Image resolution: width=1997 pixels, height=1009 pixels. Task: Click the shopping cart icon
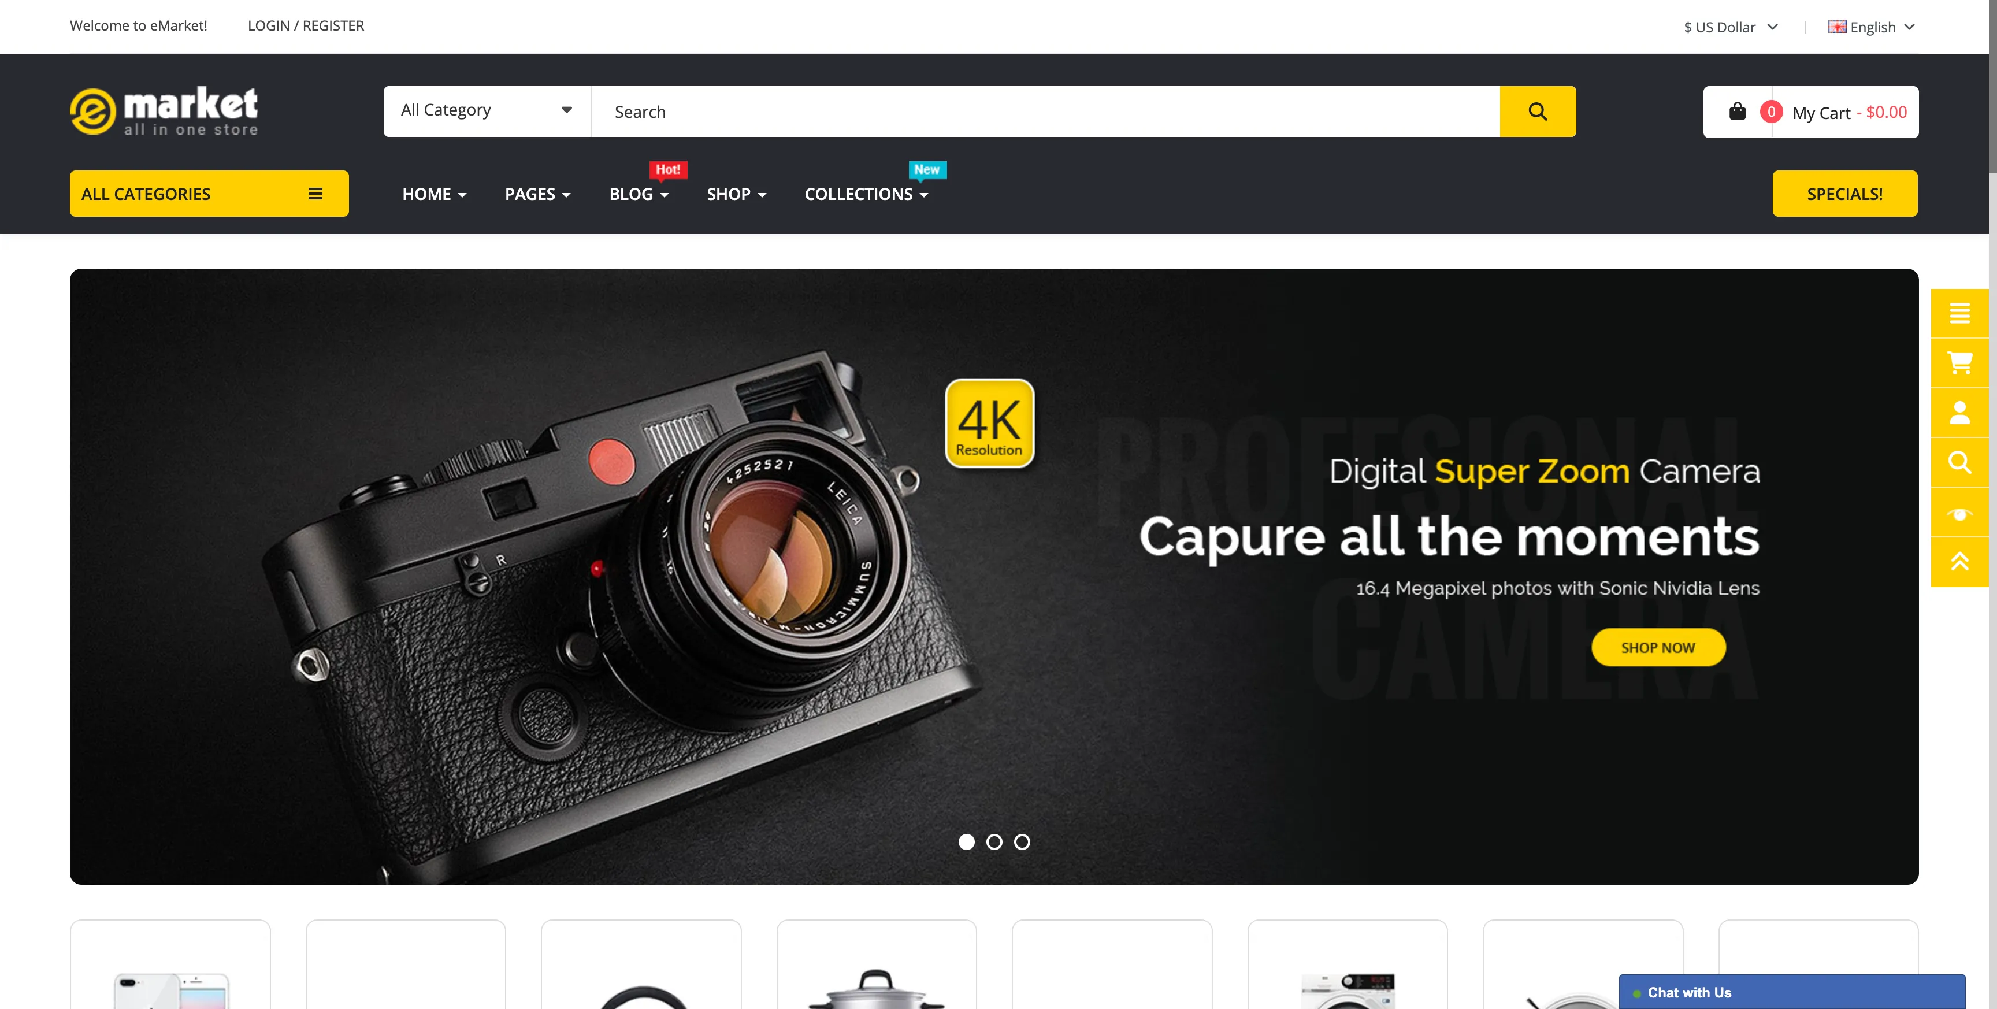click(1737, 111)
